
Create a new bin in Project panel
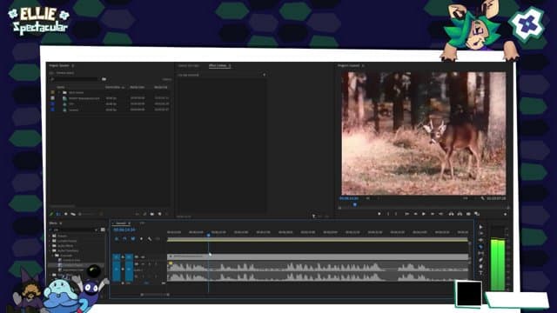pos(152,214)
